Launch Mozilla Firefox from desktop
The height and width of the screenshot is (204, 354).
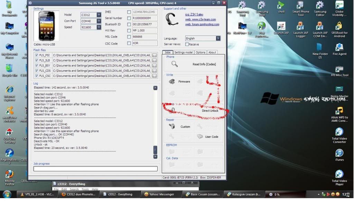pos(9,178)
